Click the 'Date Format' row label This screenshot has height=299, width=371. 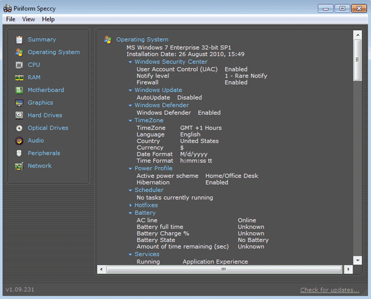(155, 154)
